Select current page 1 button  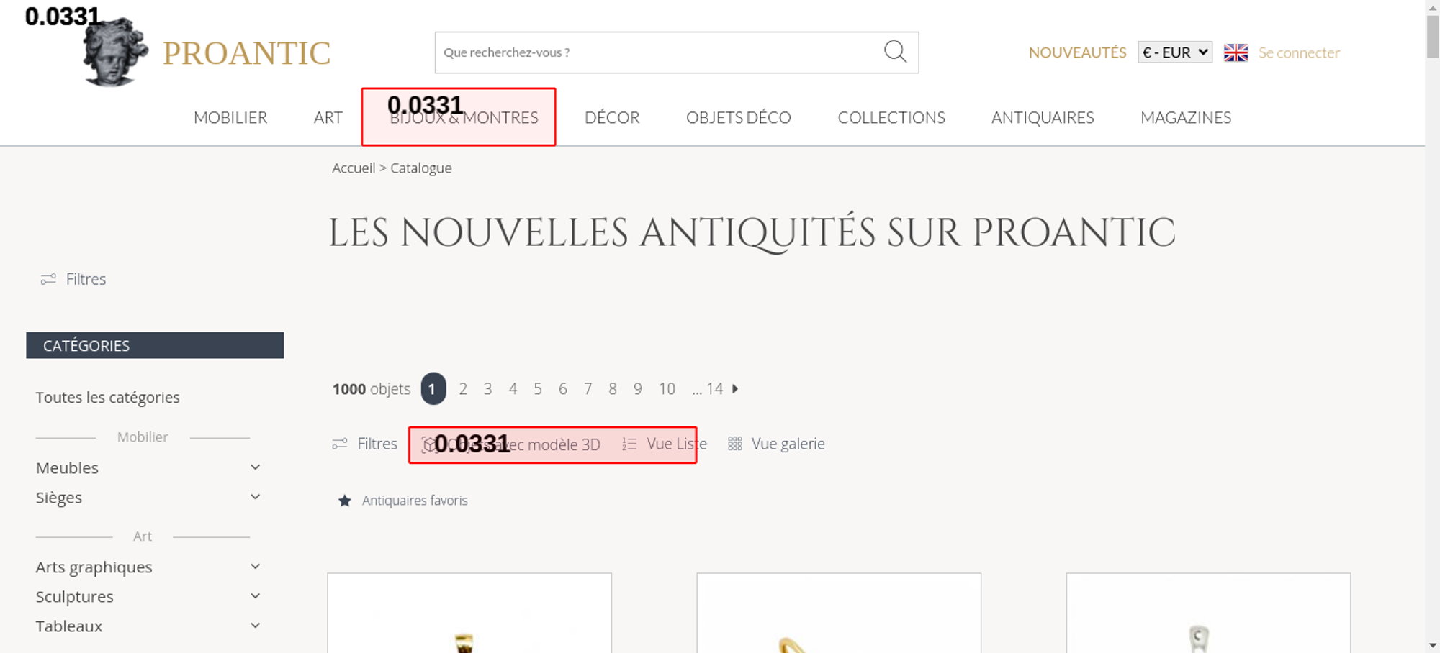[x=433, y=388]
